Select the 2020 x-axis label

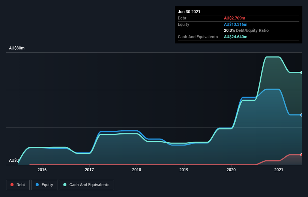[231, 170]
